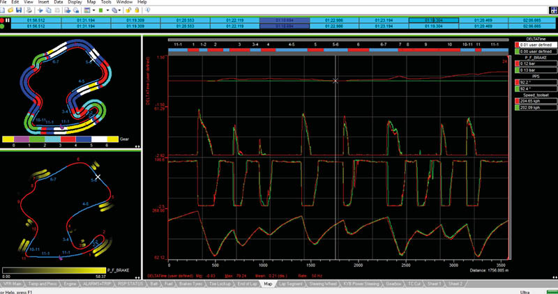Switch to the Sheet 2 tab
This screenshot has width=558, height=294.
[x=455, y=284]
